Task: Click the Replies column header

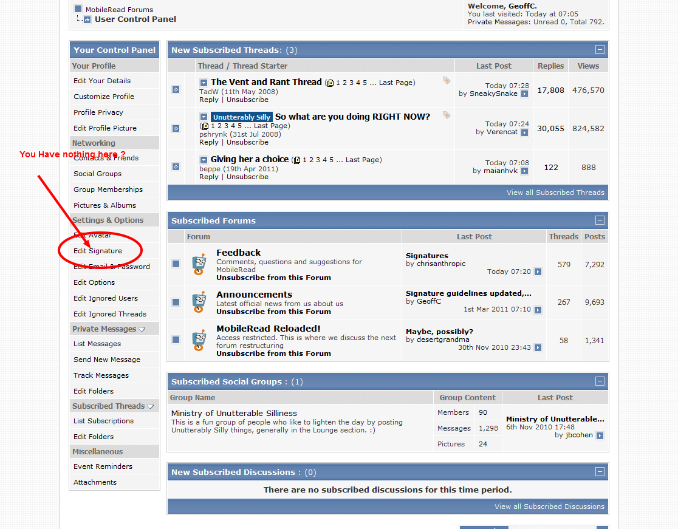Action: 550,66
